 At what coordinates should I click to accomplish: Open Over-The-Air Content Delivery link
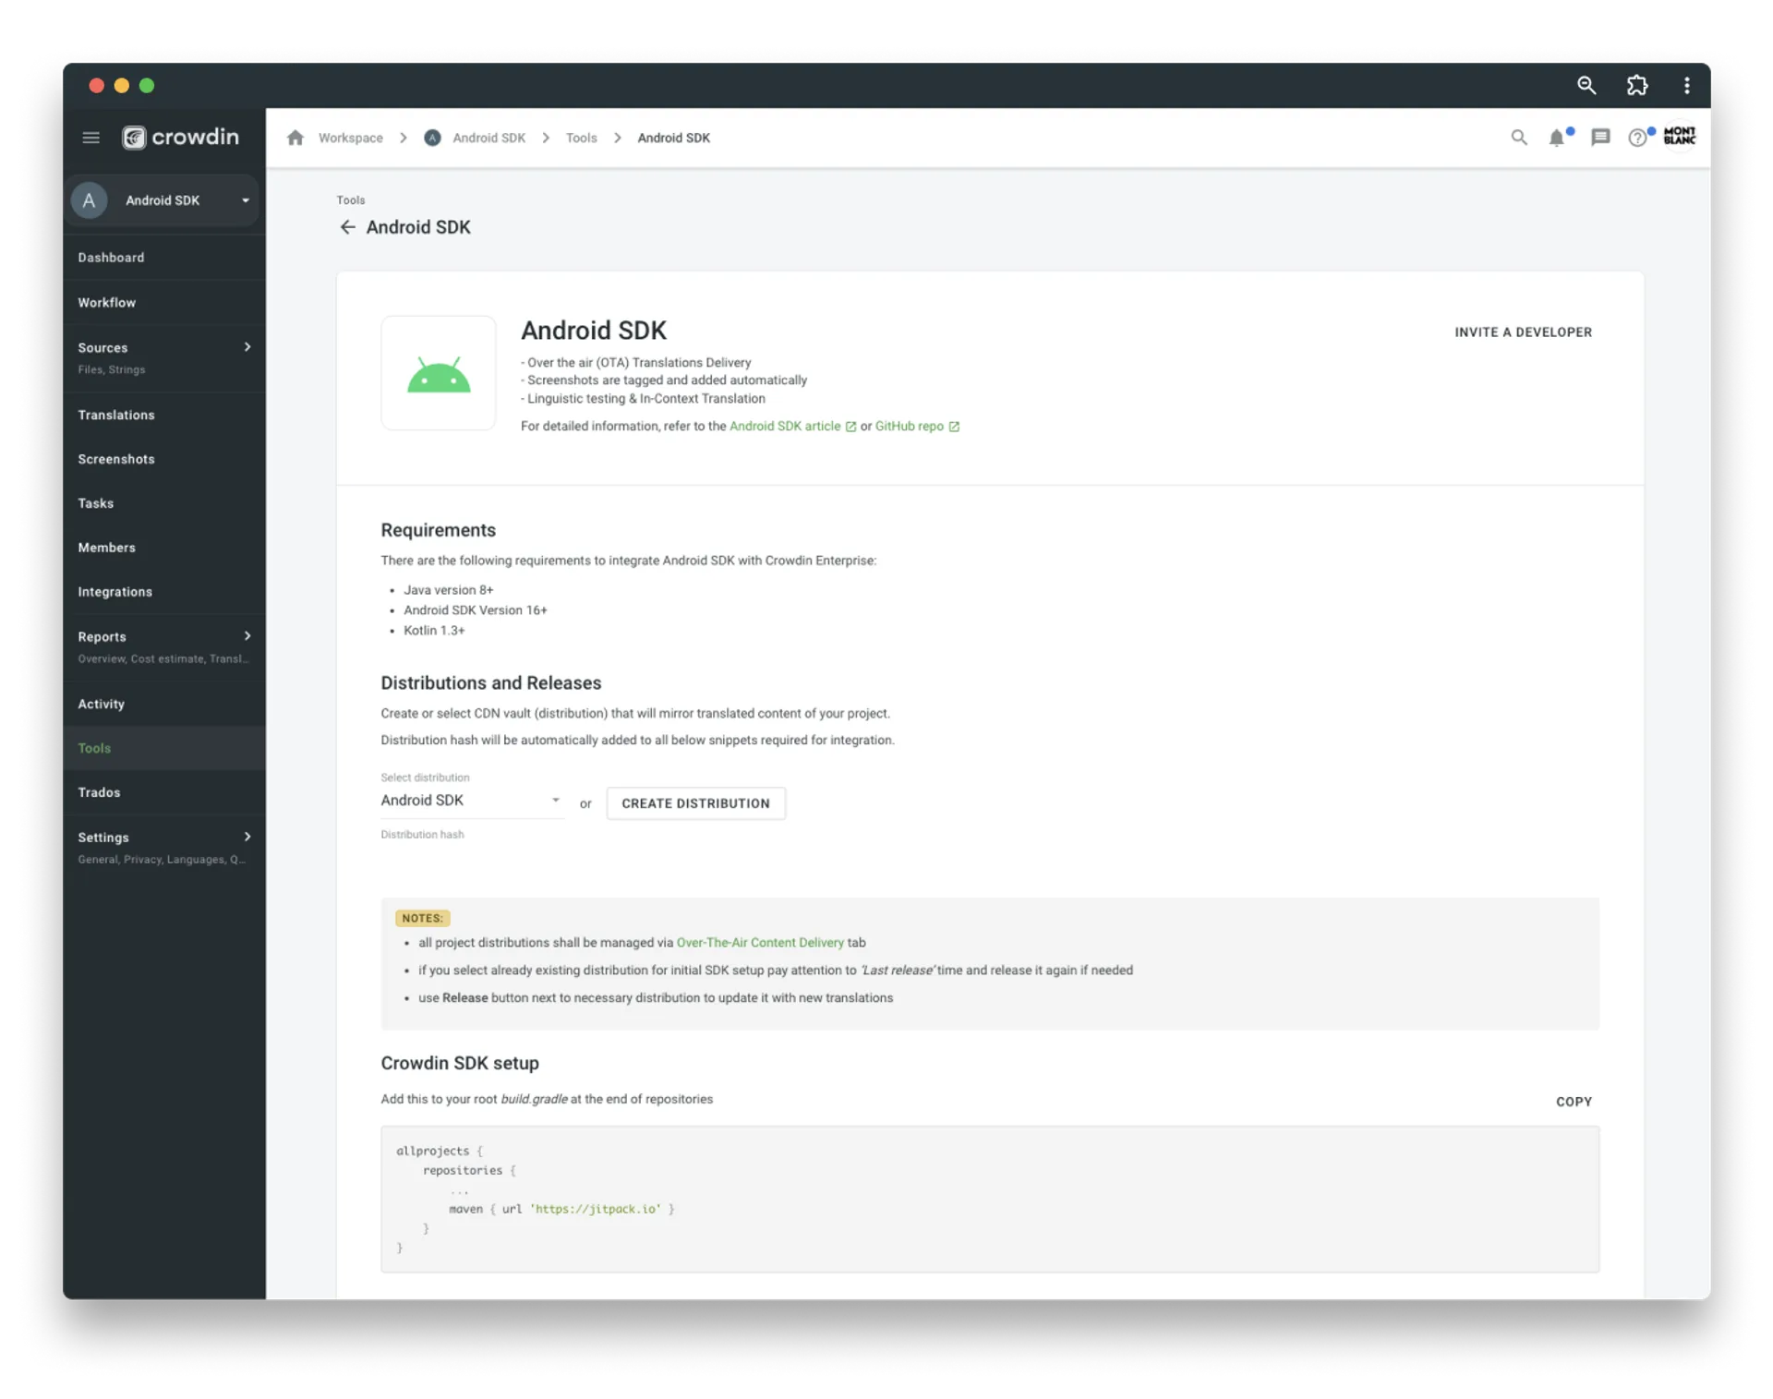tap(760, 943)
